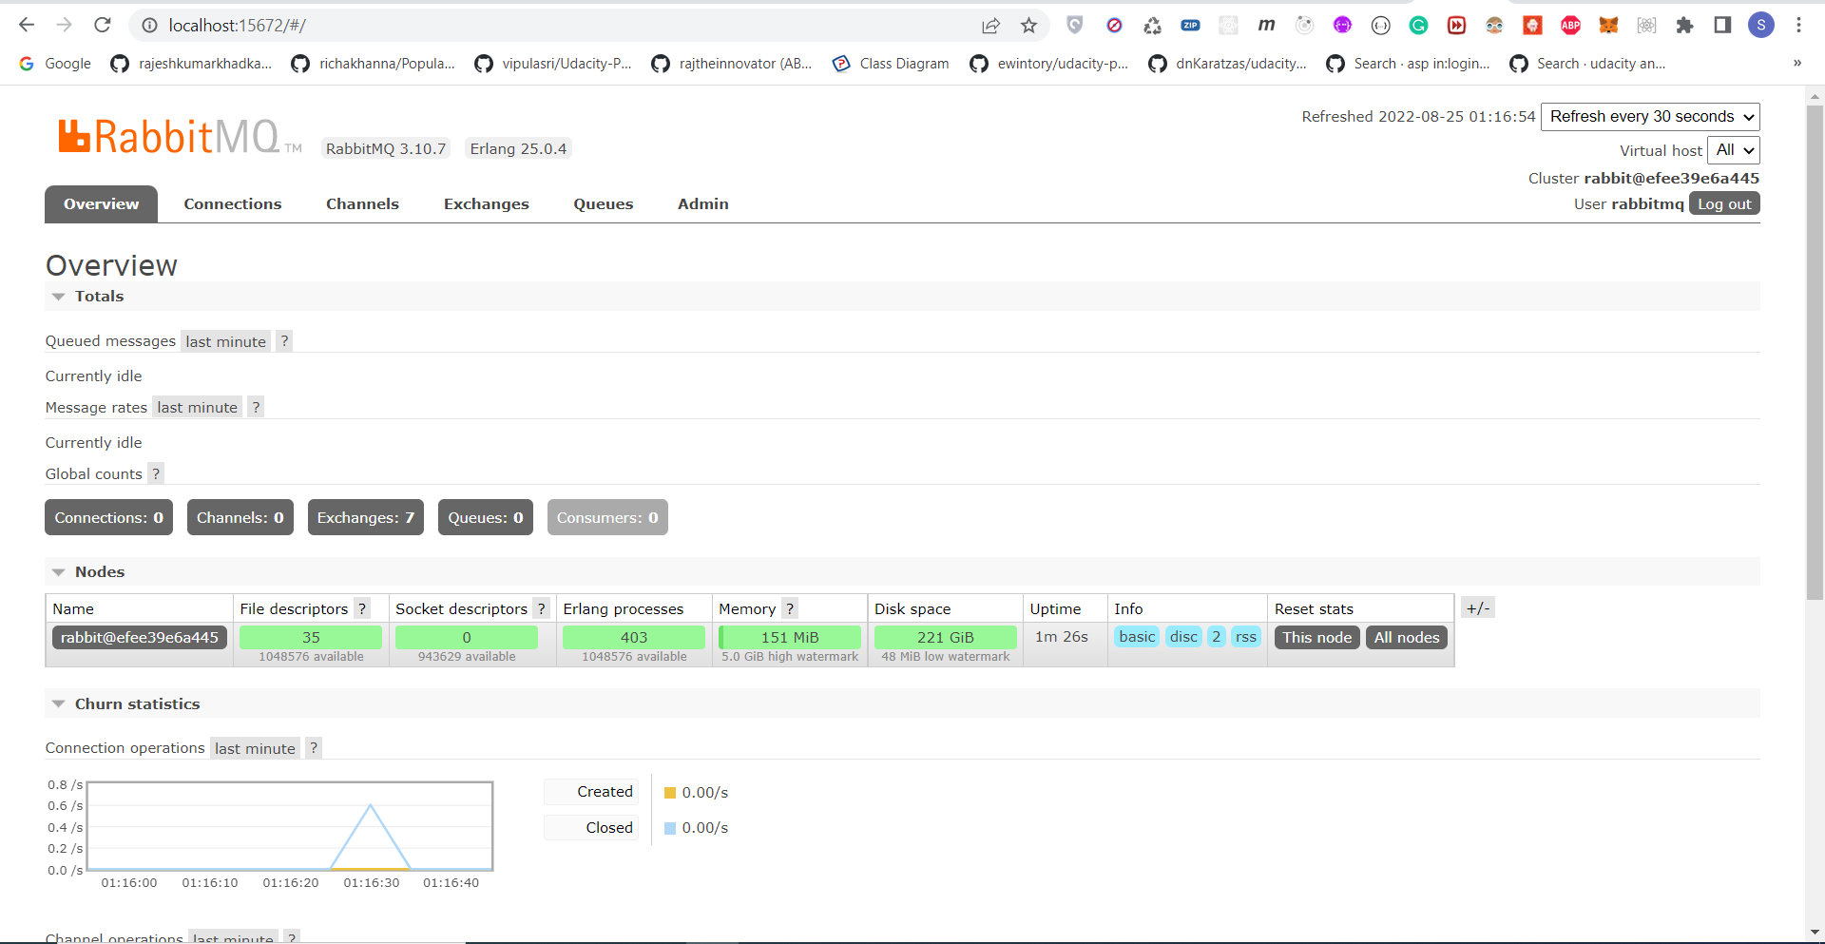Screen dimensions: 1825x944
Task: Click the Closed blue legend swatch
Action: [670, 828]
